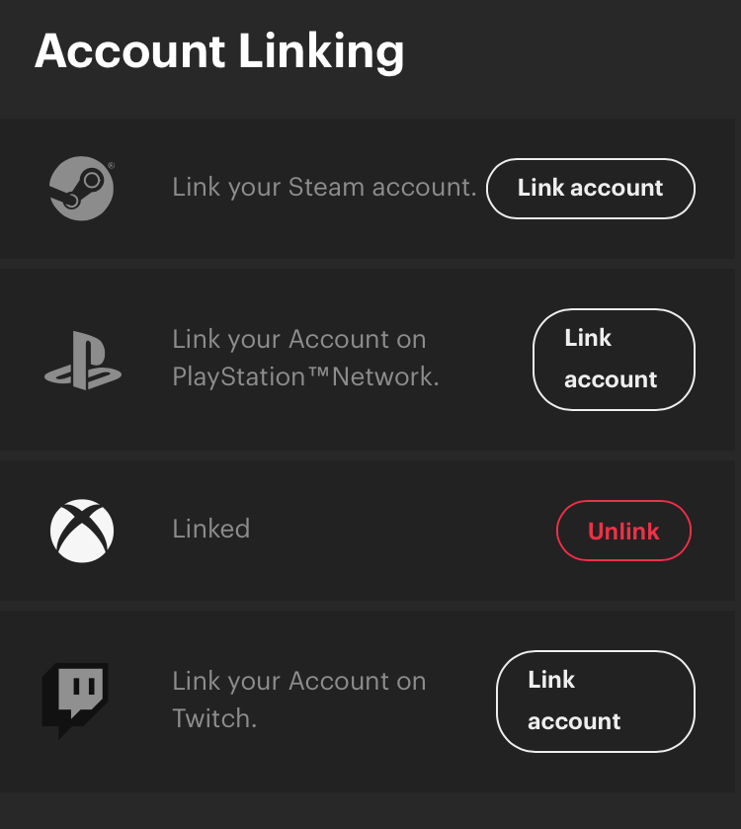The width and height of the screenshot is (741, 829).
Task: Link your PlayStation Network account
Action: pos(614,360)
